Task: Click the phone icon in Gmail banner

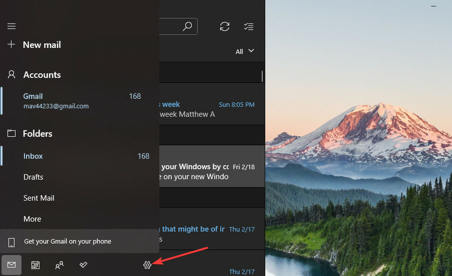Action: click(11, 242)
